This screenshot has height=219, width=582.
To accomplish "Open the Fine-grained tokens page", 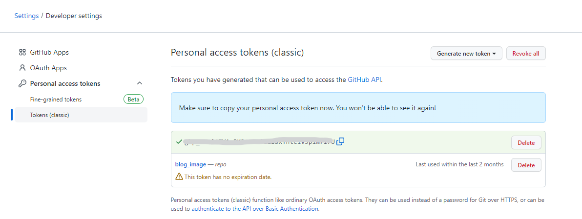I will 56,100.
